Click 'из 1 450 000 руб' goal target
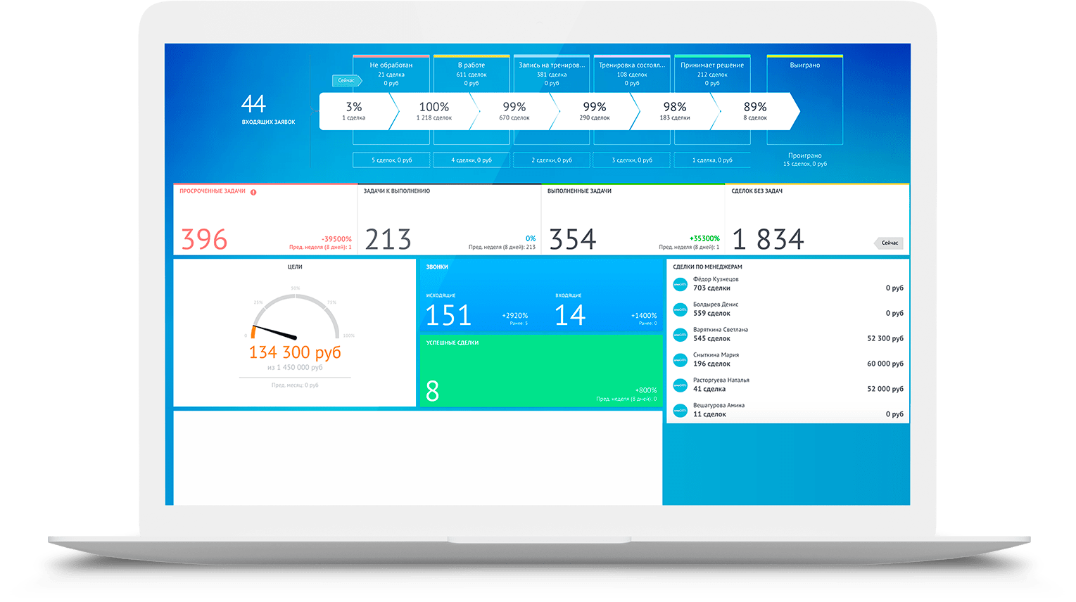 coord(295,368)
